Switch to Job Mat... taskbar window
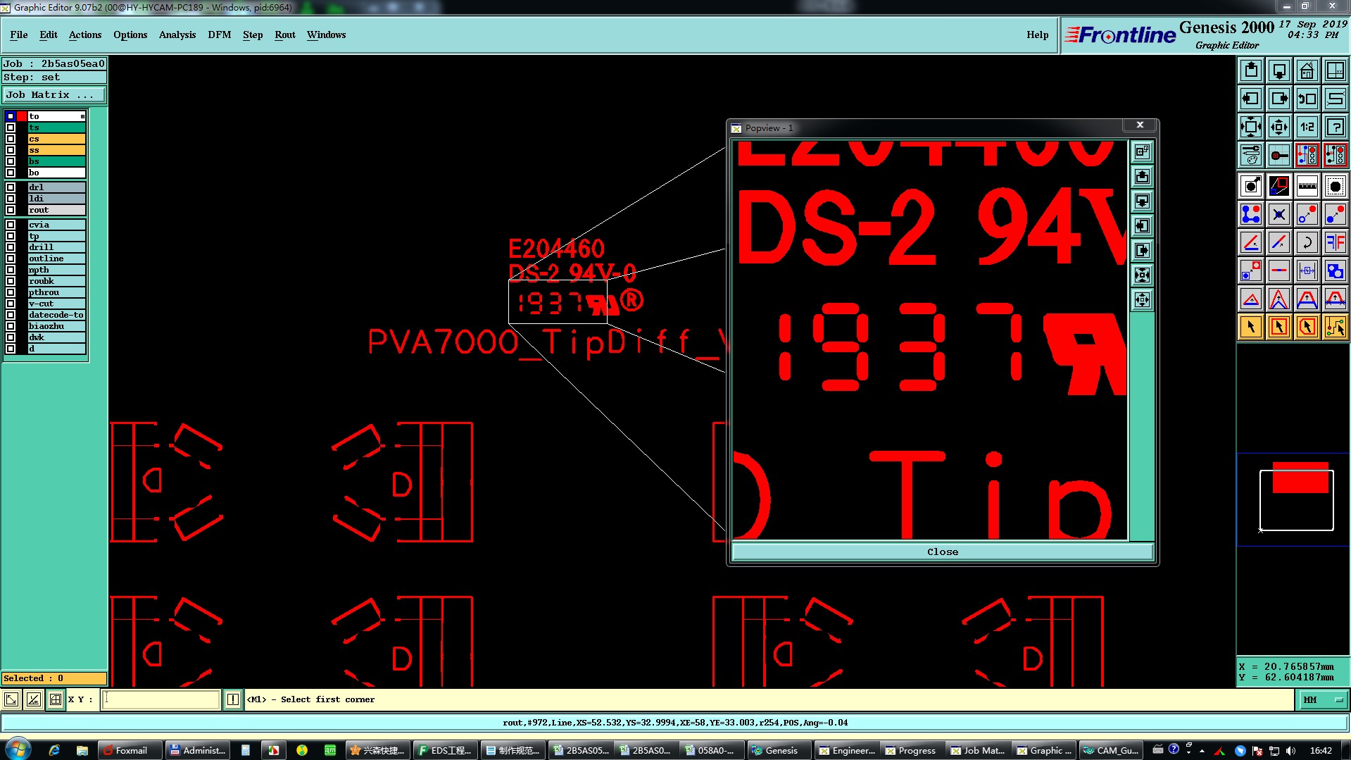This screenshot has width=1351, height=760. [x=979, y=750]
